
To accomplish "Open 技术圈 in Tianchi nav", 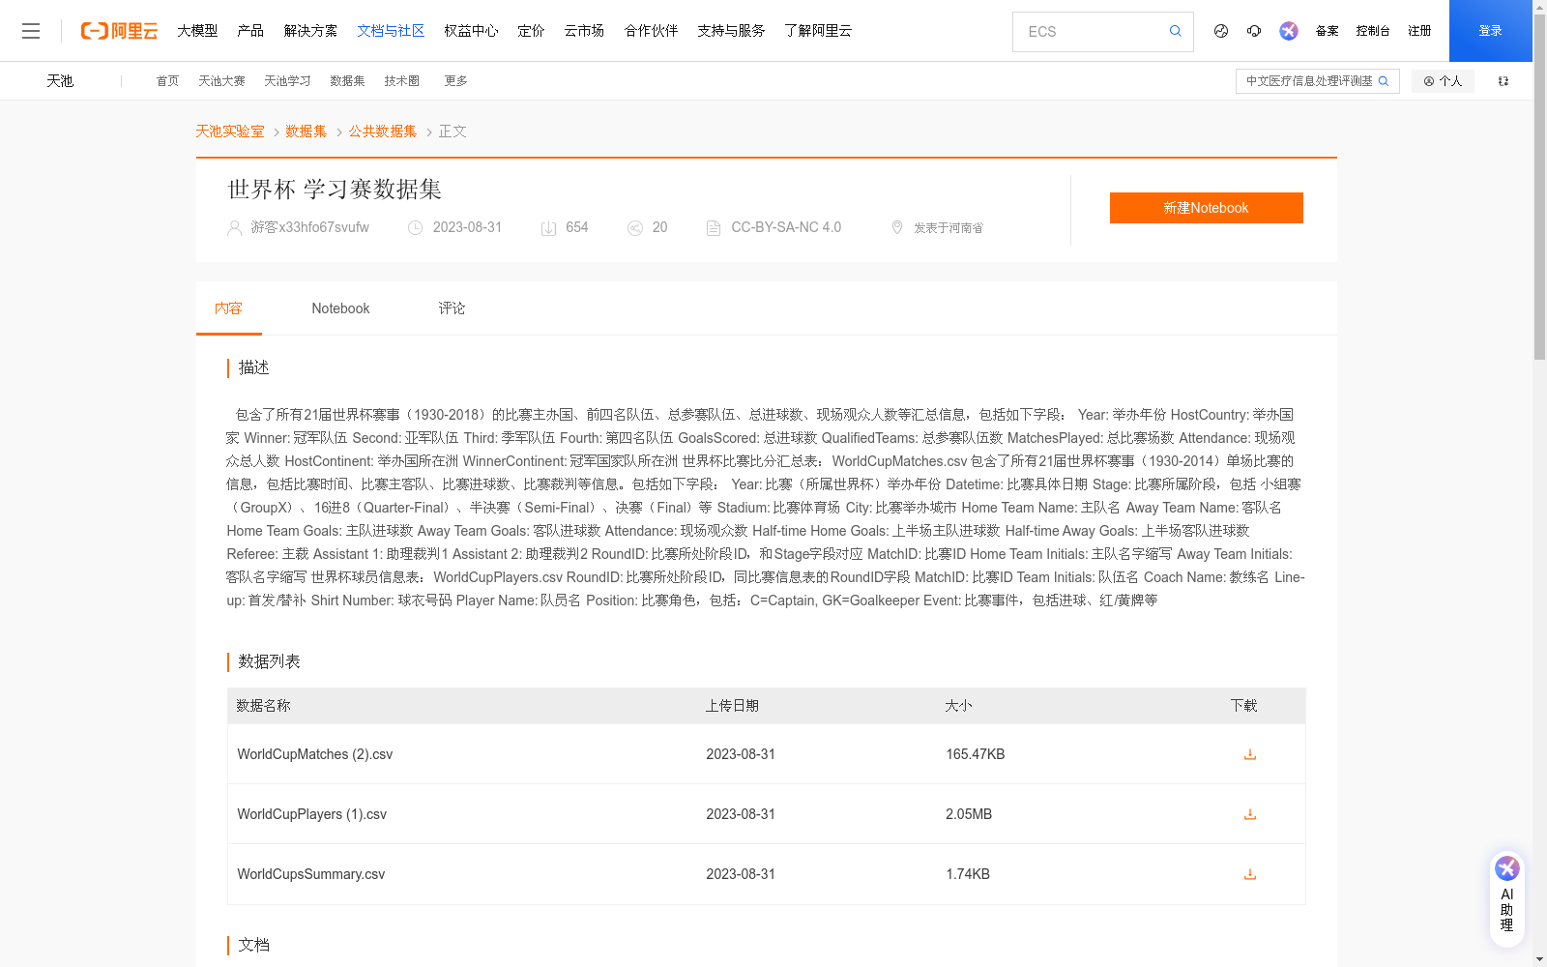I will tap(401, 81).
